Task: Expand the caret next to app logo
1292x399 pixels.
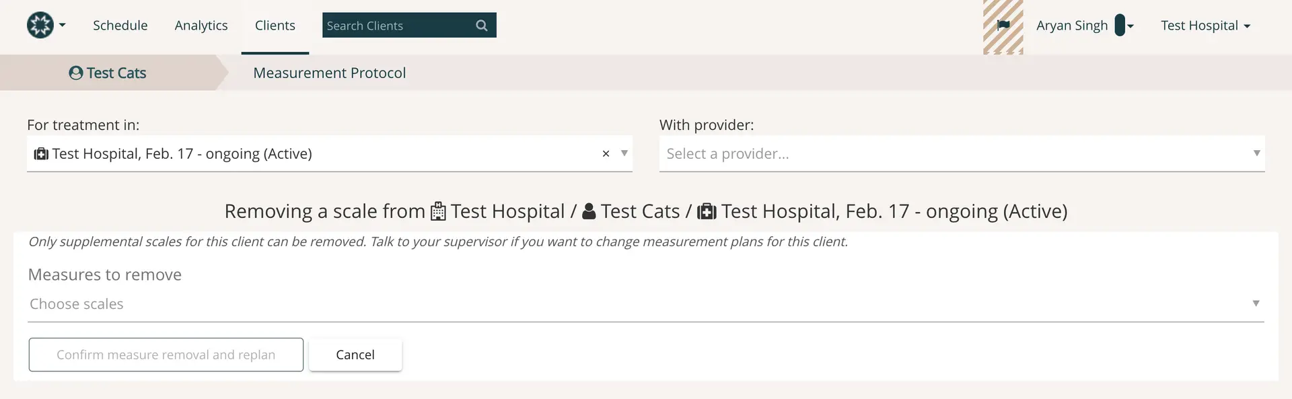Action: point(62,25)
